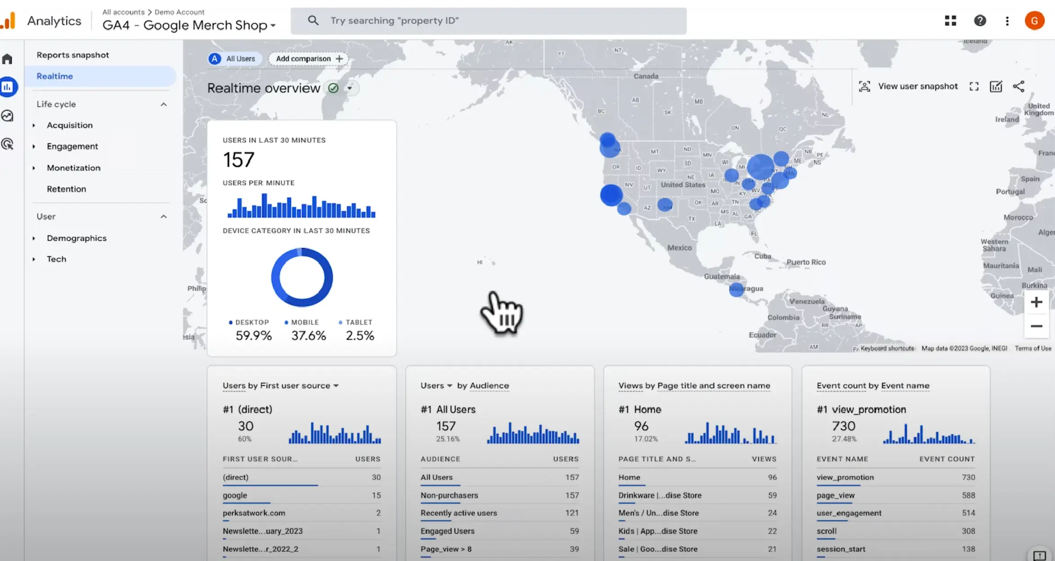Viewport: 1055px width, 561px height.
Task: Open the Help question mark icon
Action: point(980,21)
